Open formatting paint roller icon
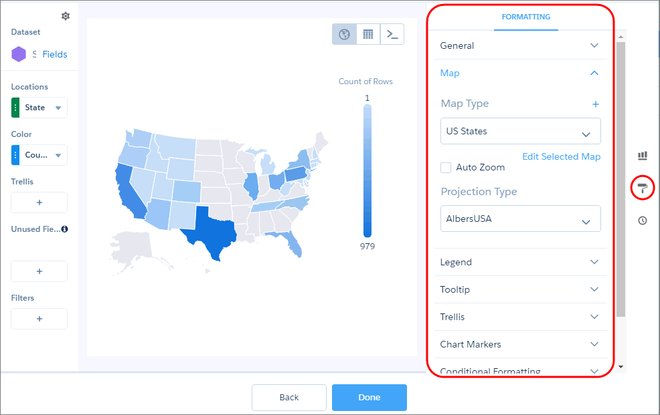660x415 pixels. click(643, 188)
